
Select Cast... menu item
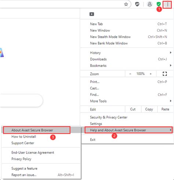(x=127, y=88)
